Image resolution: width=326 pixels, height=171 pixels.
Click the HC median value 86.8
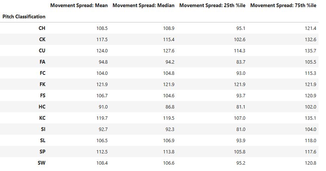coord(169,107)
